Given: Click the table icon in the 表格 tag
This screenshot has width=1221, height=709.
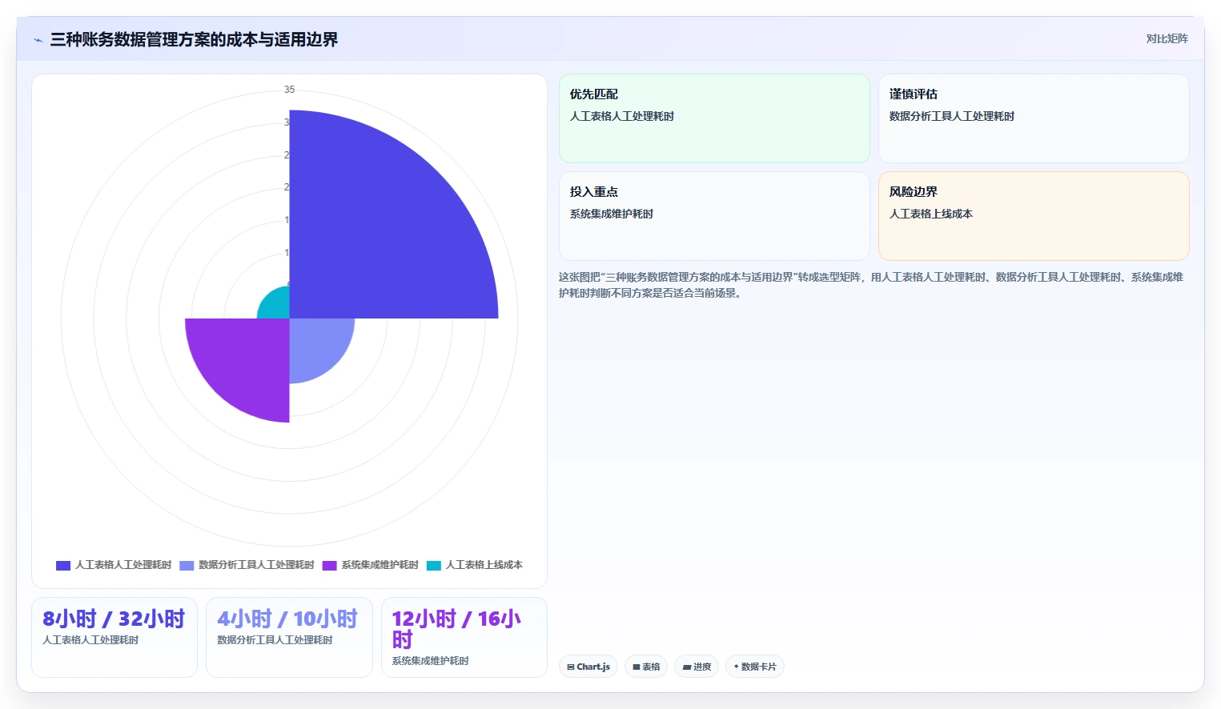Looking at the screenshot, I should click(x=637, y=667).
